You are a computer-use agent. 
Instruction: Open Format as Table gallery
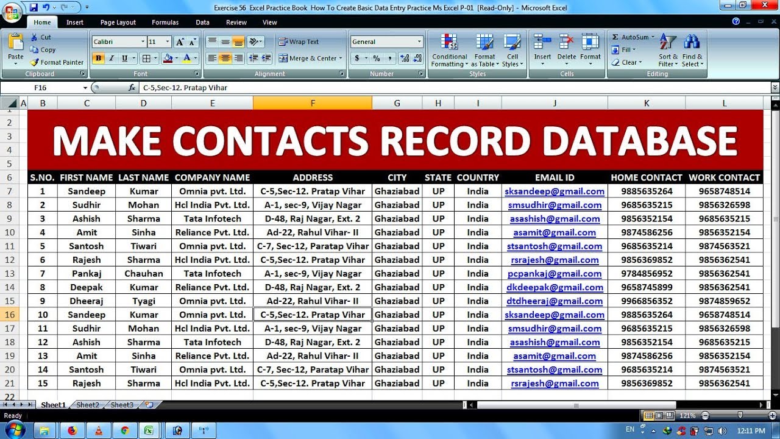click(485, 50)
